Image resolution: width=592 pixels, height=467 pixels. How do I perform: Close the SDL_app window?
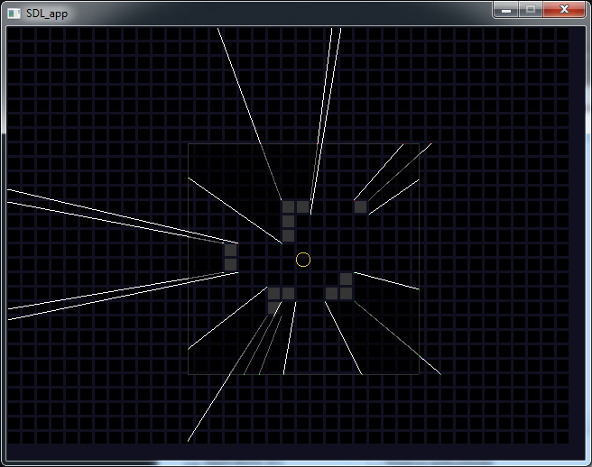click(564, 10)
